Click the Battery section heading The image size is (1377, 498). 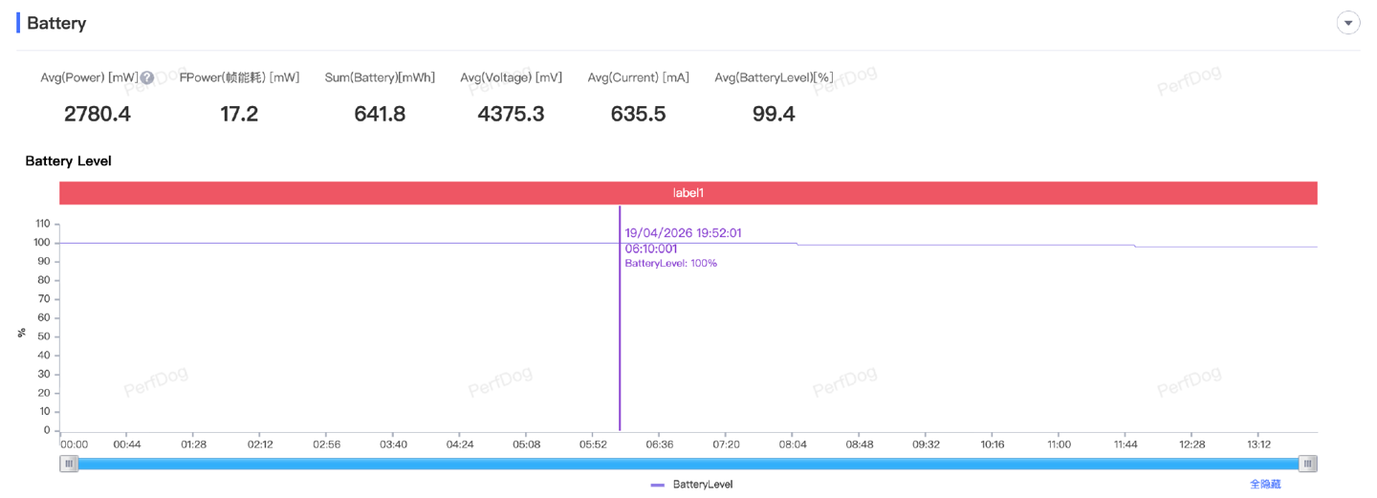(x=56, y=24)
